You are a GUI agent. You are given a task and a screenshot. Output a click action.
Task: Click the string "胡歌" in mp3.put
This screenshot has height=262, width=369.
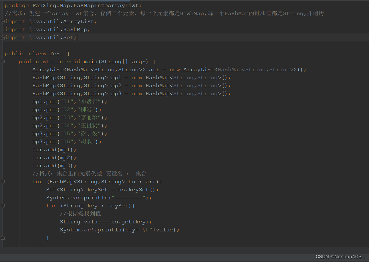point(86,142)
